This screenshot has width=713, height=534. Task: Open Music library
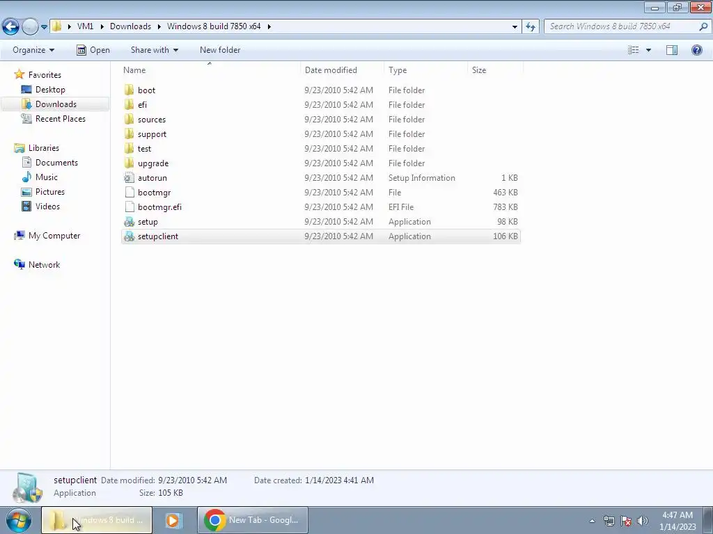pos(47,177)
